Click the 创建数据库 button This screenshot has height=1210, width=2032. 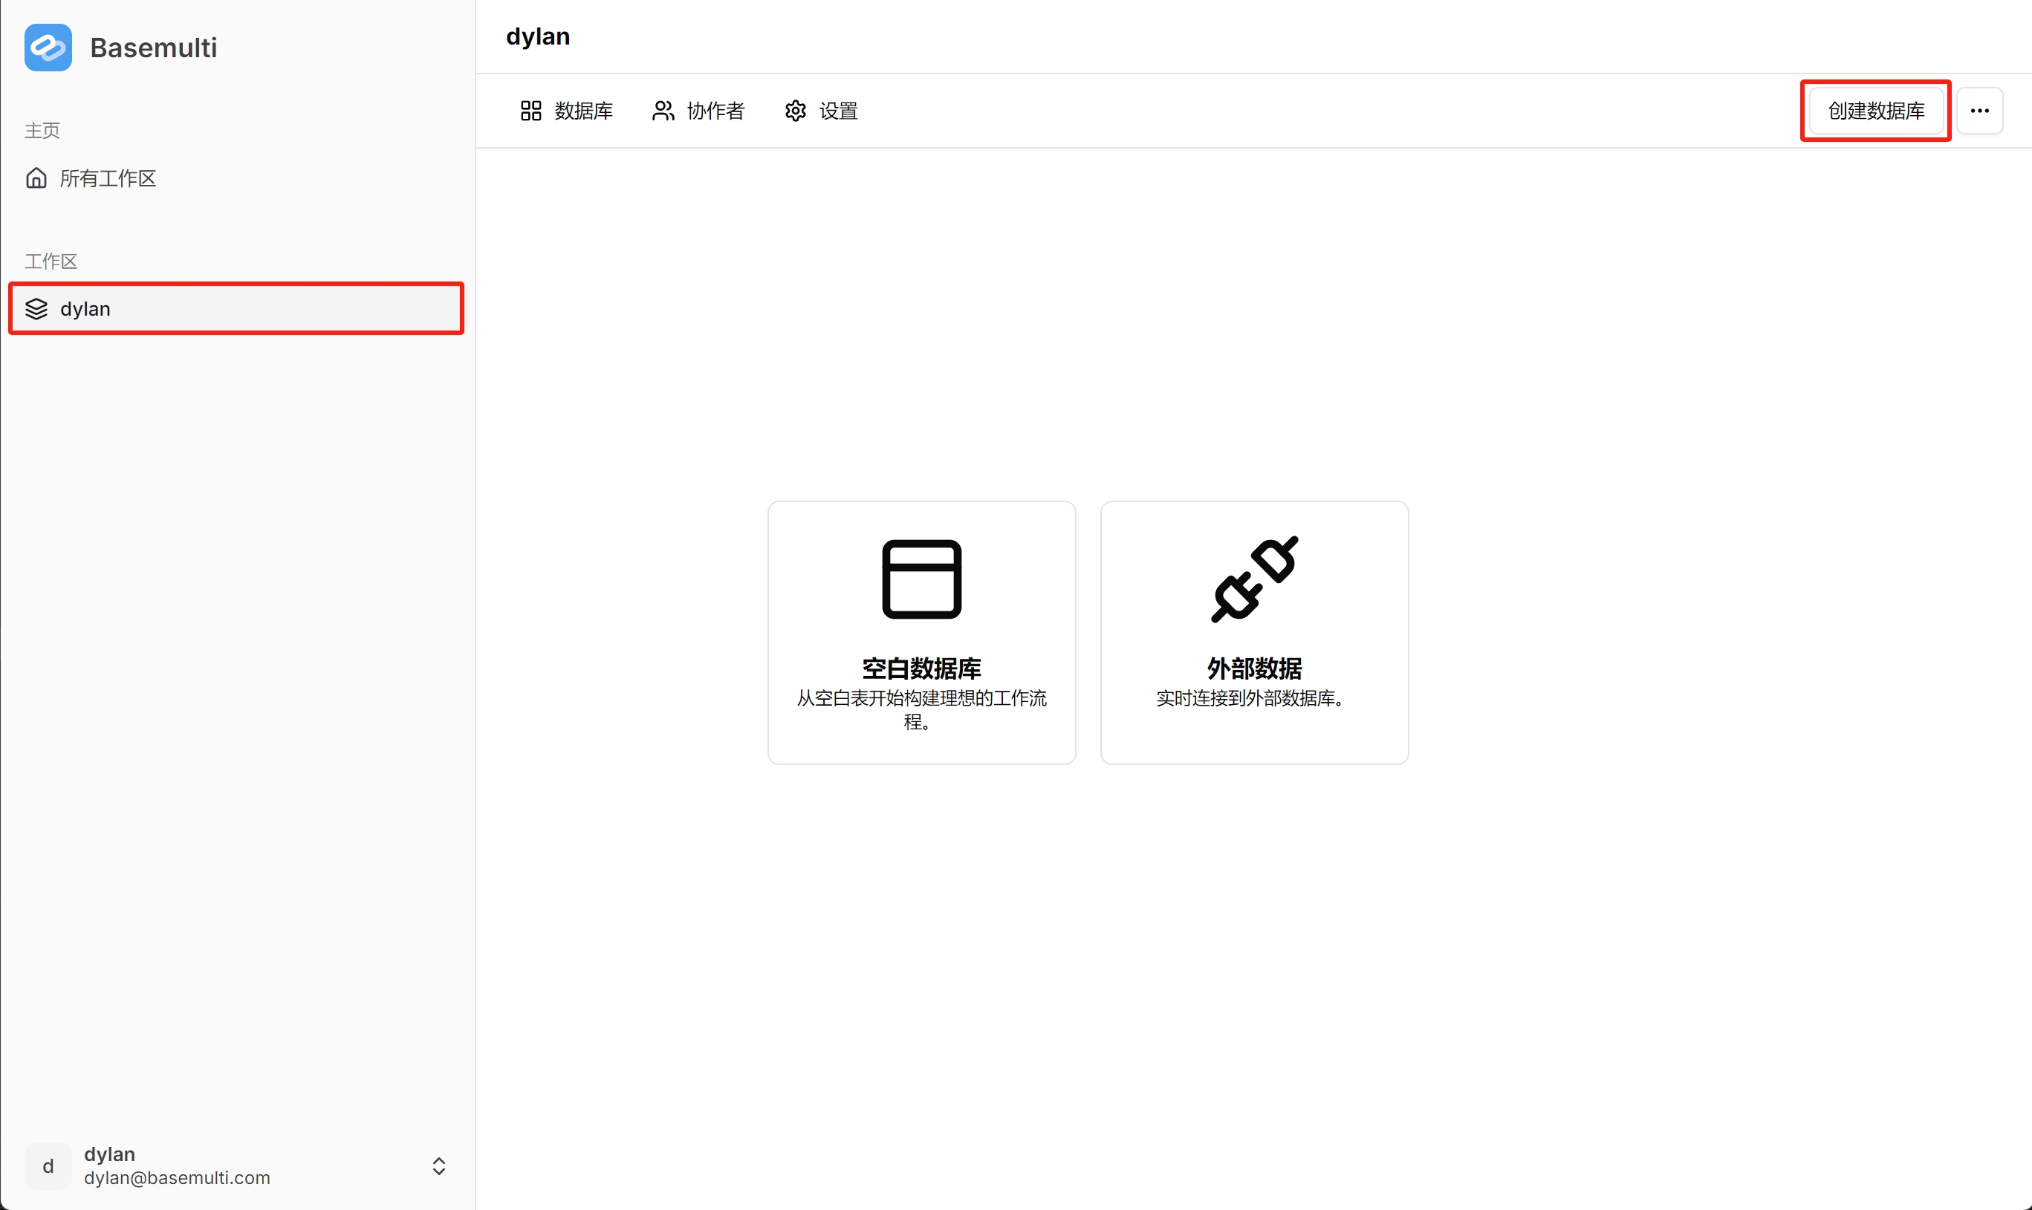tap(1876, 111)
